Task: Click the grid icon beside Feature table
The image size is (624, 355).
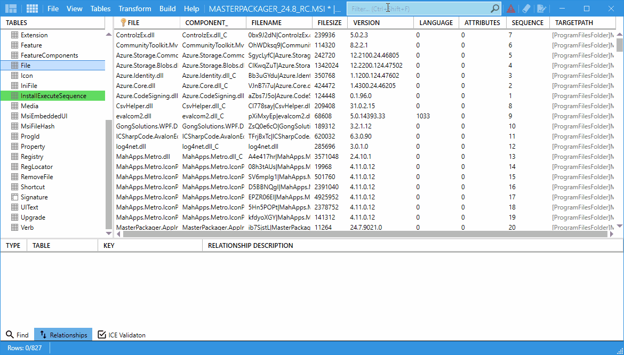Action: pos(15,45)
